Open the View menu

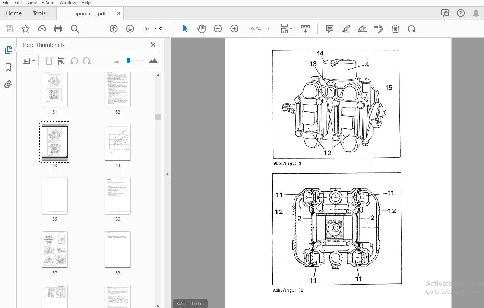(32, 3)
